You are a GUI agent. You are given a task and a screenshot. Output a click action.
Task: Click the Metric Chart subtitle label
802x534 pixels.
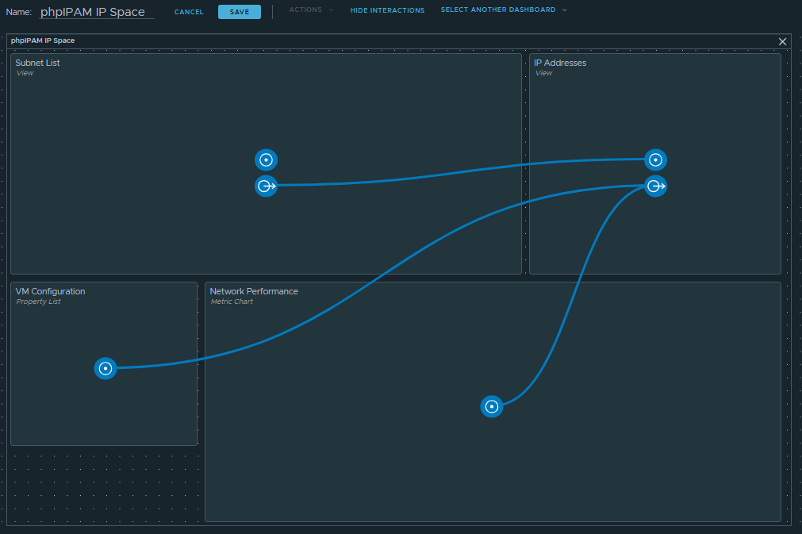(232, 302)
